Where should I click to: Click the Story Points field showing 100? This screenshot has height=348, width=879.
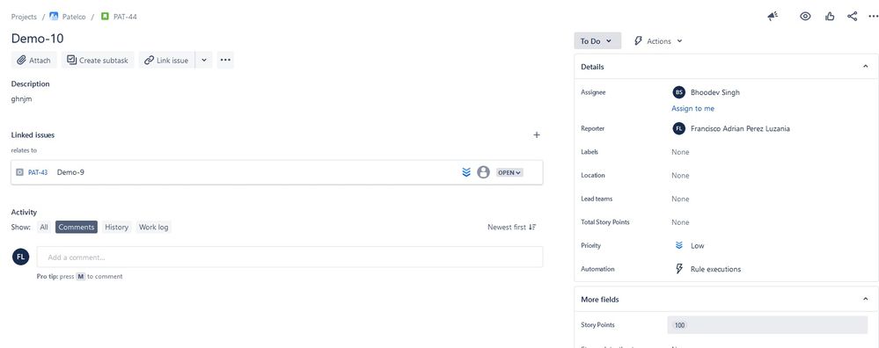click(767, 325)
